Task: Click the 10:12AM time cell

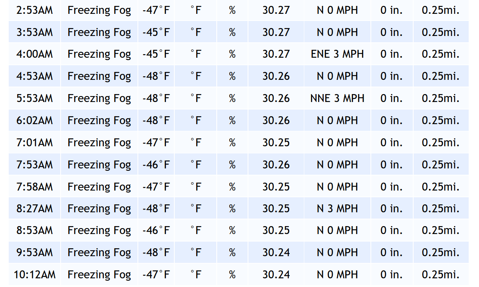Action: (34, 274)
